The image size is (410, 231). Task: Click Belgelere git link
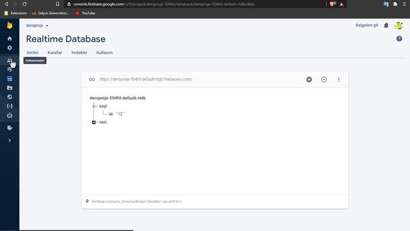coord(366,26)
